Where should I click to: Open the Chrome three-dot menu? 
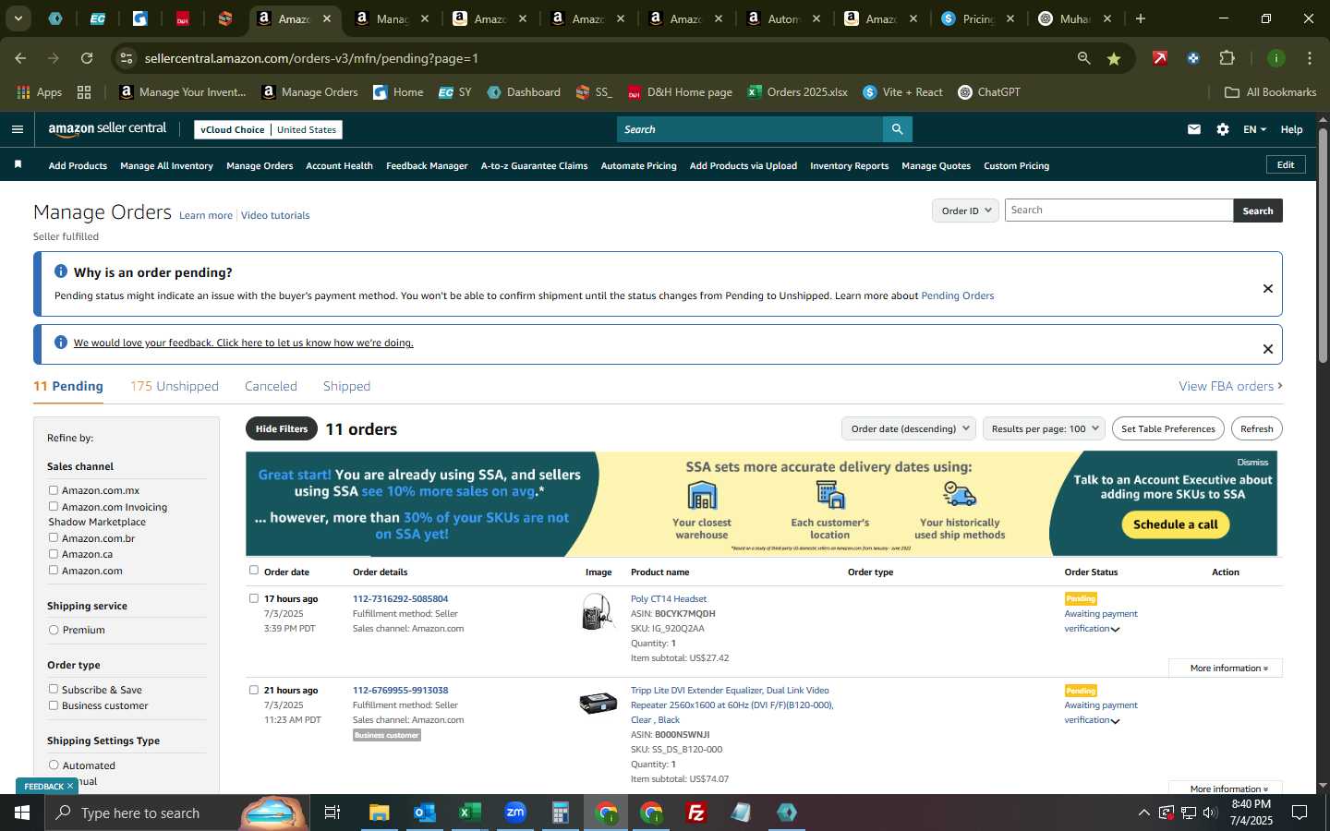(x=1309, y=58)
